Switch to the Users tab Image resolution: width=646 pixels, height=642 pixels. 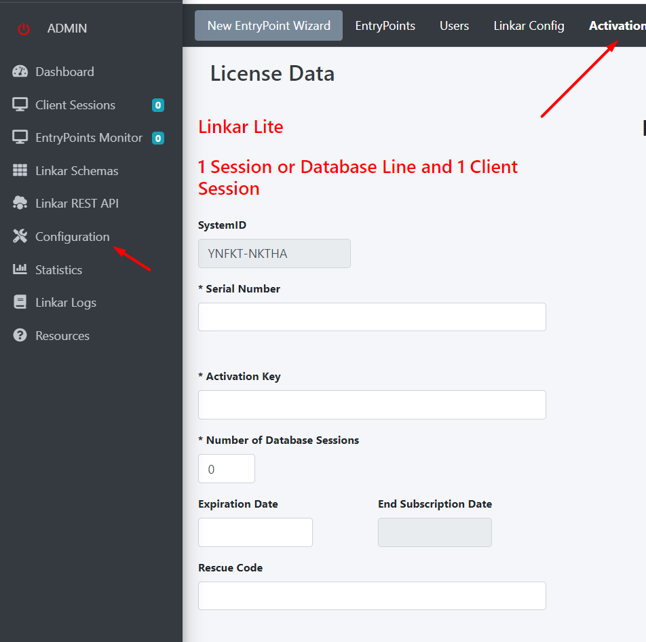point(454,26)
